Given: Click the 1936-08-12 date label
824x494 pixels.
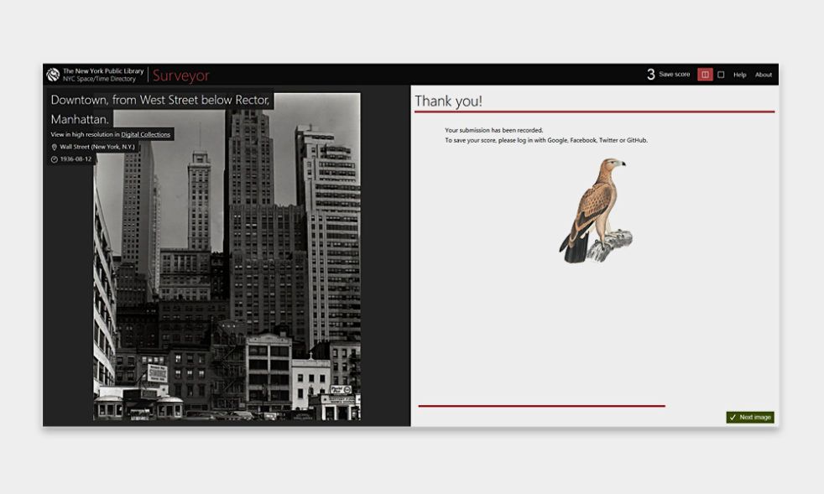Looking at the screenshot, I should tap(76, 159).
